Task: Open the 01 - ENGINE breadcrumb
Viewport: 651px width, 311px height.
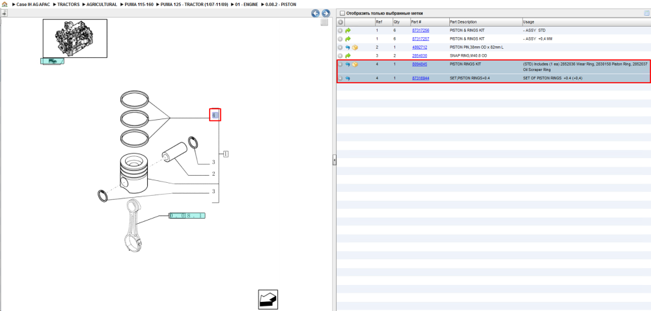Action: point(247,4)
